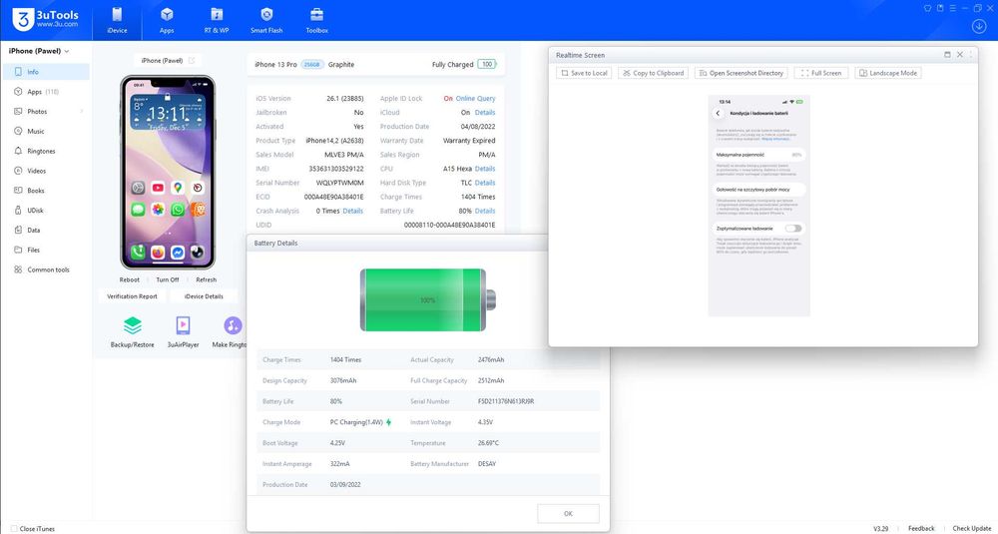Launch 3uAirPlayer
The image size is (998, 534).
pyautogui.click(x=183, y=332)
